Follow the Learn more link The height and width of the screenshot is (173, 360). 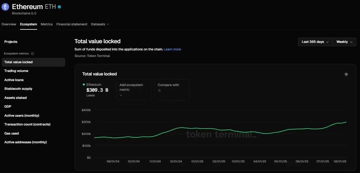click(x=172, y=49)
